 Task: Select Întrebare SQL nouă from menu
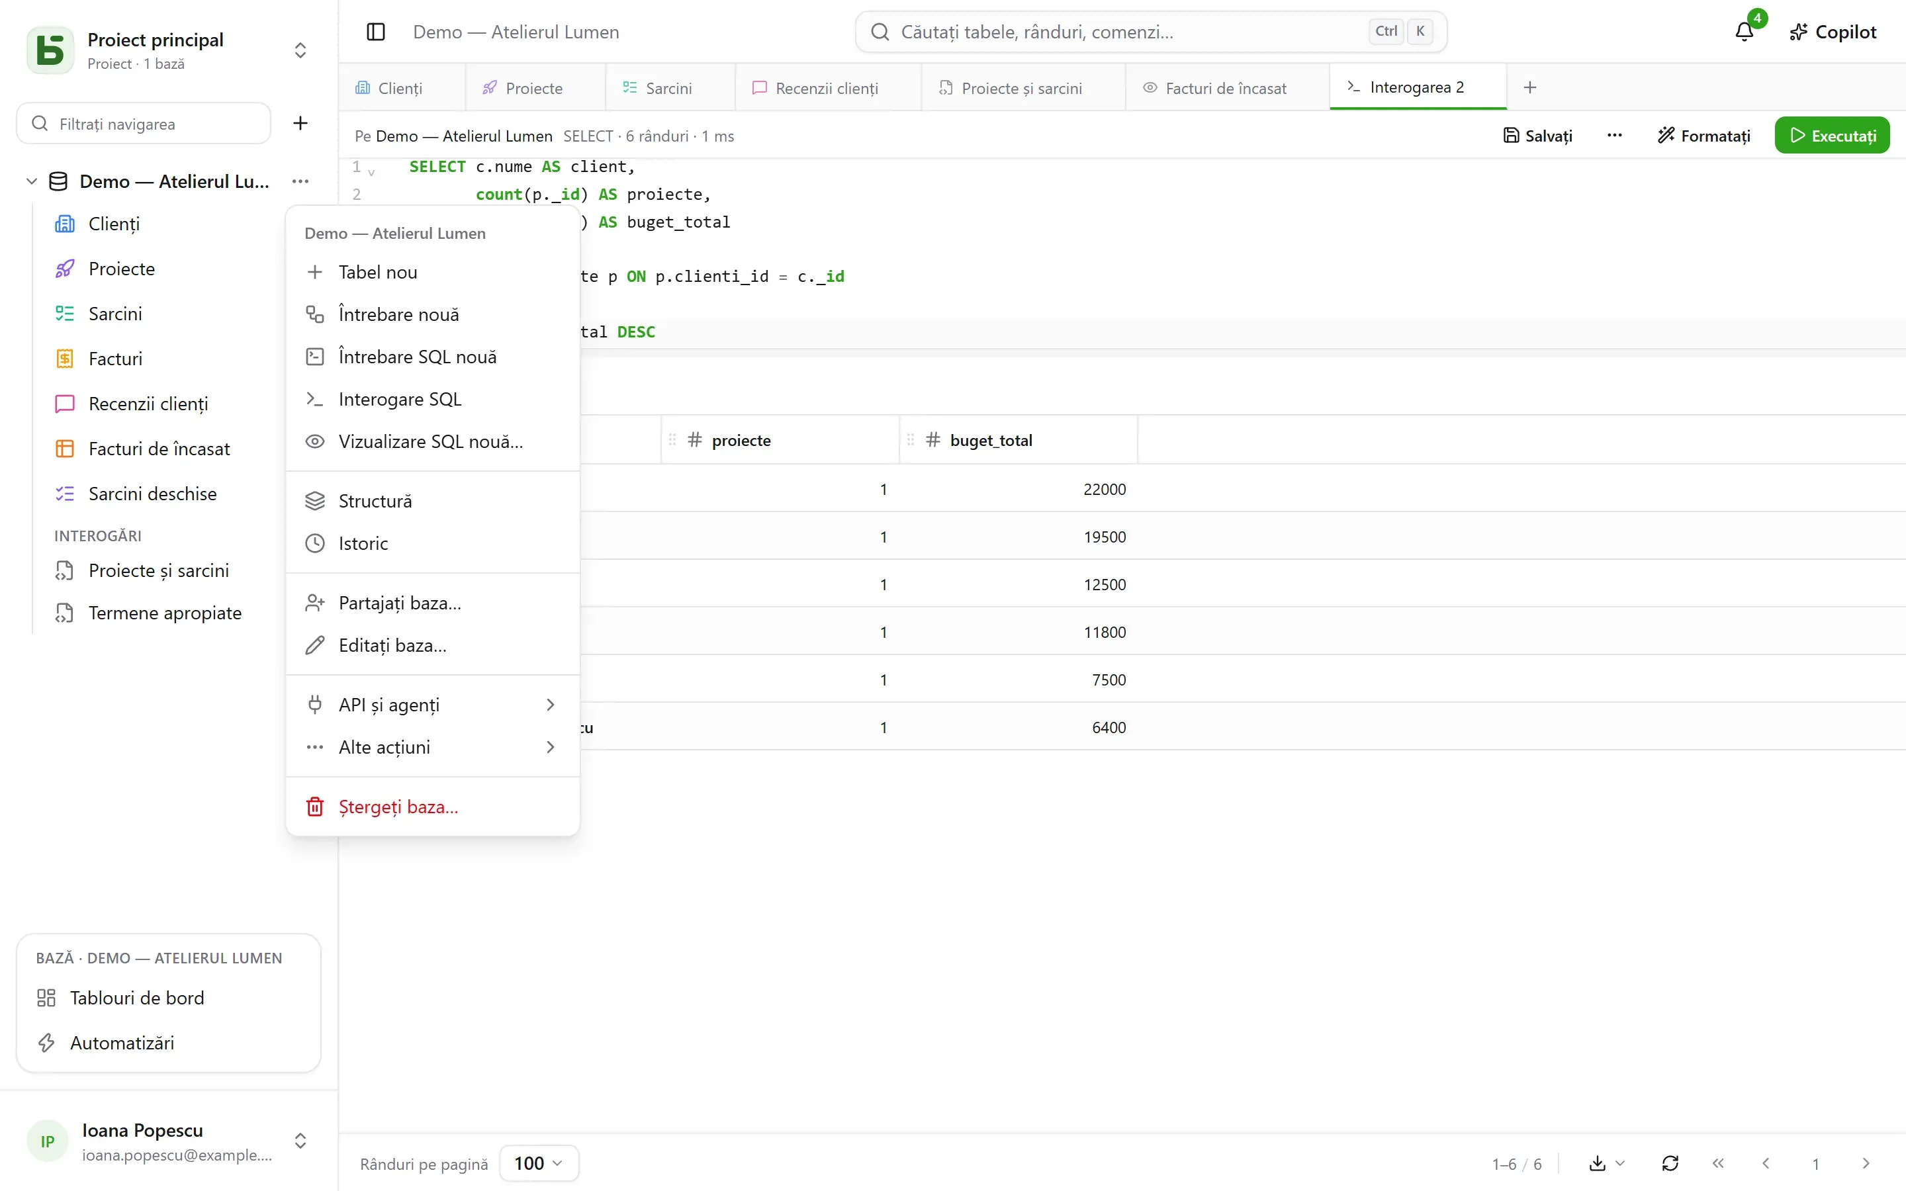coord(432,357)
